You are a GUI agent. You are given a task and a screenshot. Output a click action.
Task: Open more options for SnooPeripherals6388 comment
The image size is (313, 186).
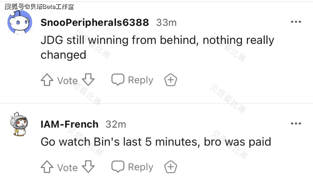click(x=296, y=22)
